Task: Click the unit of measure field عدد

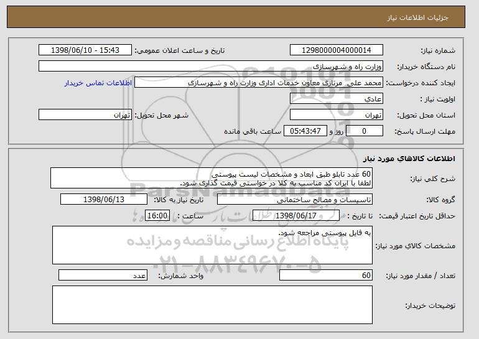Action: pos(103,275)
